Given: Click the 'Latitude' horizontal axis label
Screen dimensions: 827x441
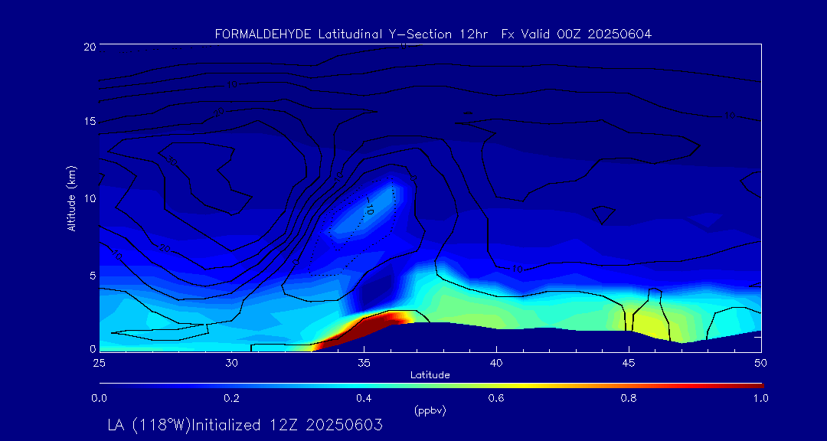Looking at the screenshot, I should pos(430,375).
